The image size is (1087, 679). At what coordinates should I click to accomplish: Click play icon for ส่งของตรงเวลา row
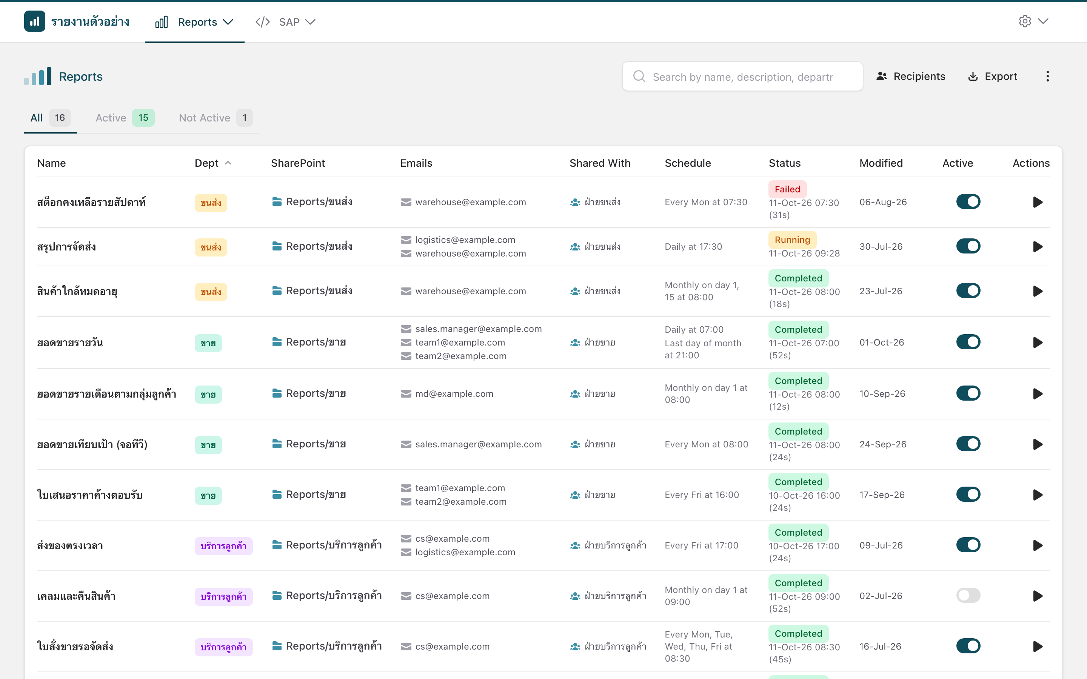(x=1037, y=545)
